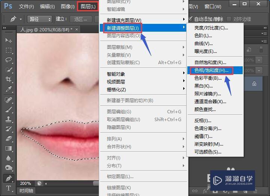Select the Eyedropper tool
The width and height of the screenshot is (270, 196).
pos(9,89)
